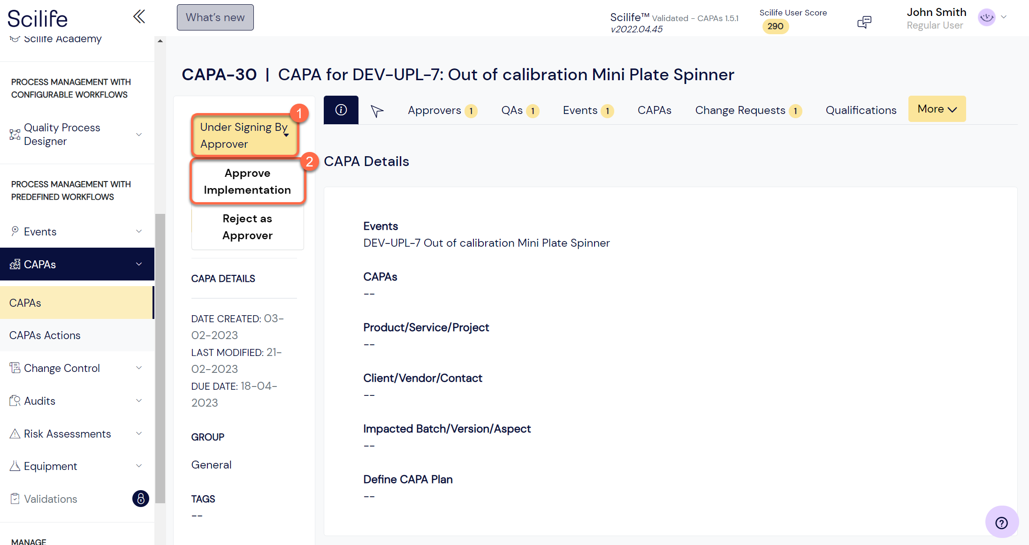
Task: Click the DUE DATE 18-04-2023 text
Action: pyautogui.click(x=234, y=394)
